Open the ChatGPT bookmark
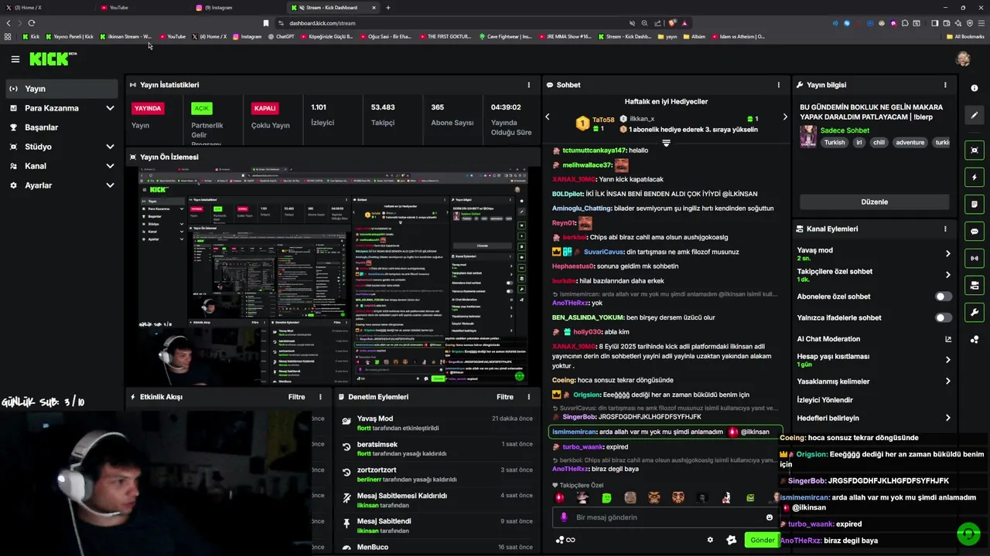The image size is (990, 556). point(281,36)
